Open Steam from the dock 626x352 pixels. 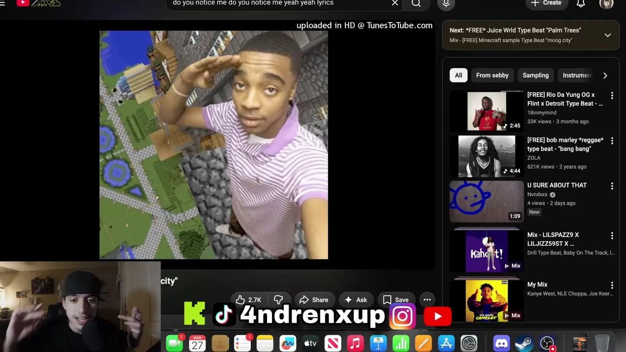[524, 343]
